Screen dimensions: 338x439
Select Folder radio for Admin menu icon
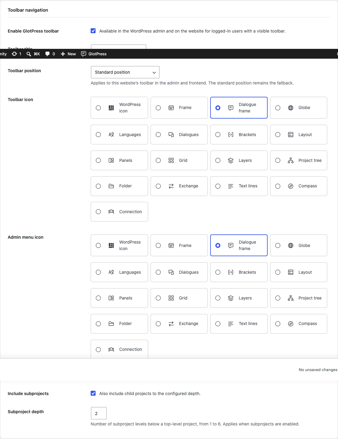(98, 324)
